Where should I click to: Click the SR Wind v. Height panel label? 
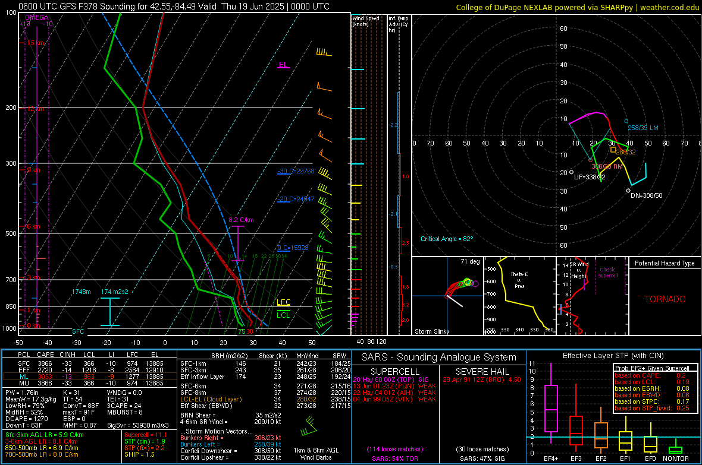tap(579, 270)
